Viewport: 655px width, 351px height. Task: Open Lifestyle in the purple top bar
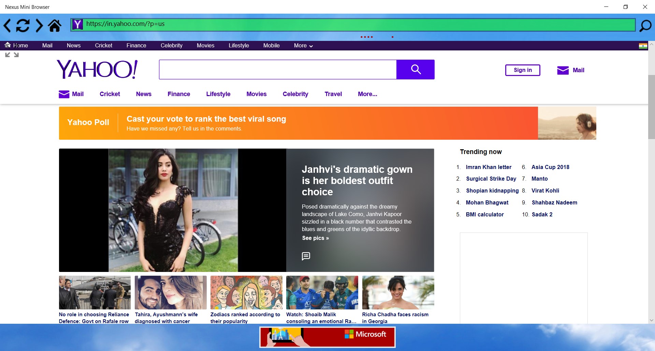(239, 46)
